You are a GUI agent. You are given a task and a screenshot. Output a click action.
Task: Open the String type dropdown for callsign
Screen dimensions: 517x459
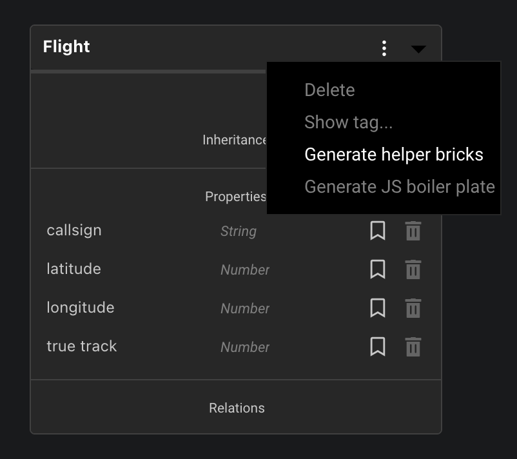point(239,231)
